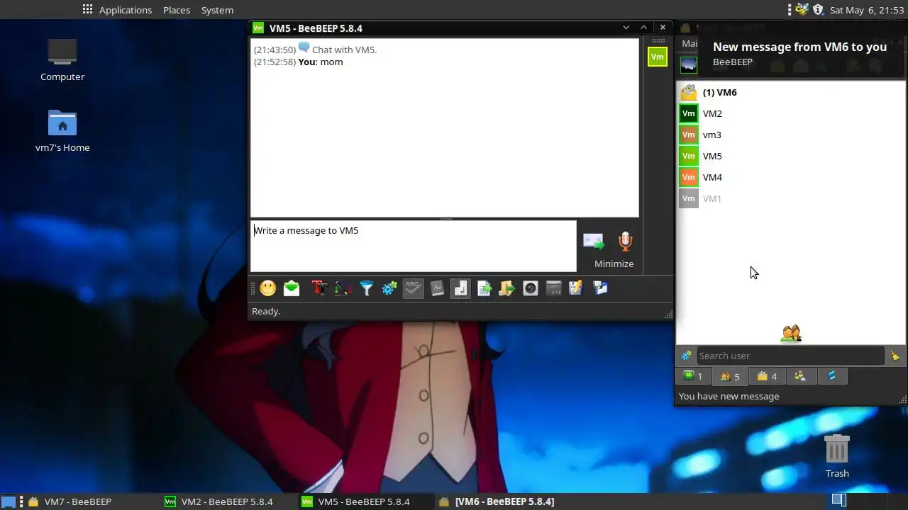Open the Trash desktop icon
Screen dimensions: 908x510
coord(837,456)
